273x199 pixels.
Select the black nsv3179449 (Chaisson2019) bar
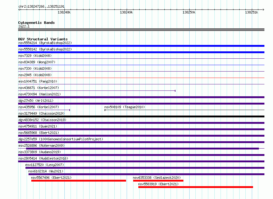141,116
